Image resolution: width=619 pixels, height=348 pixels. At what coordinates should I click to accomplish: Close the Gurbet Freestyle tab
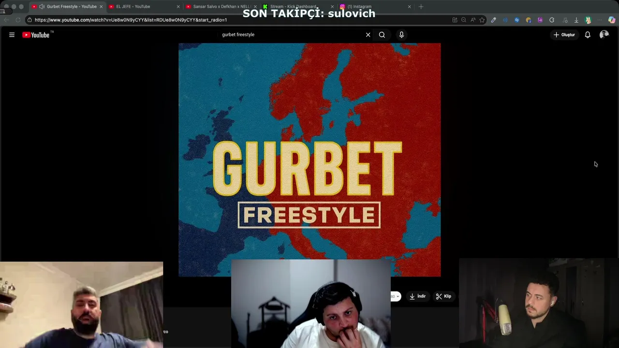click(x=101, y=7)
